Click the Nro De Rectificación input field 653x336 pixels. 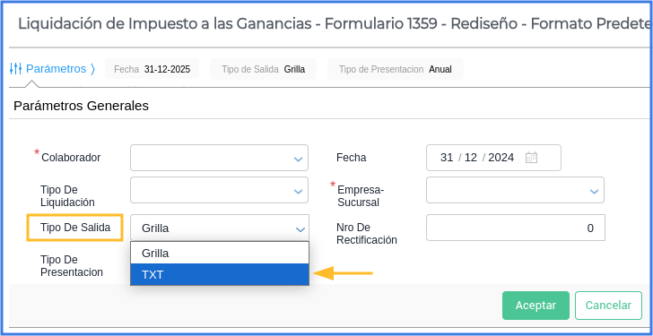(x=516, y=228)
